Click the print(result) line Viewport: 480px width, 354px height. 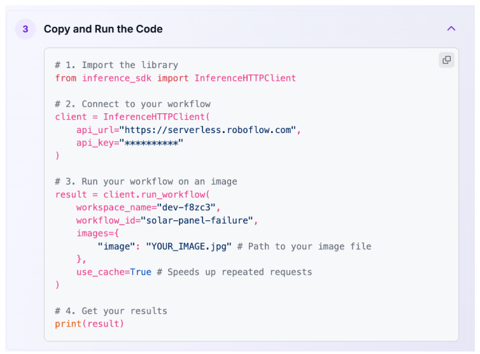[x=90, y=324]
